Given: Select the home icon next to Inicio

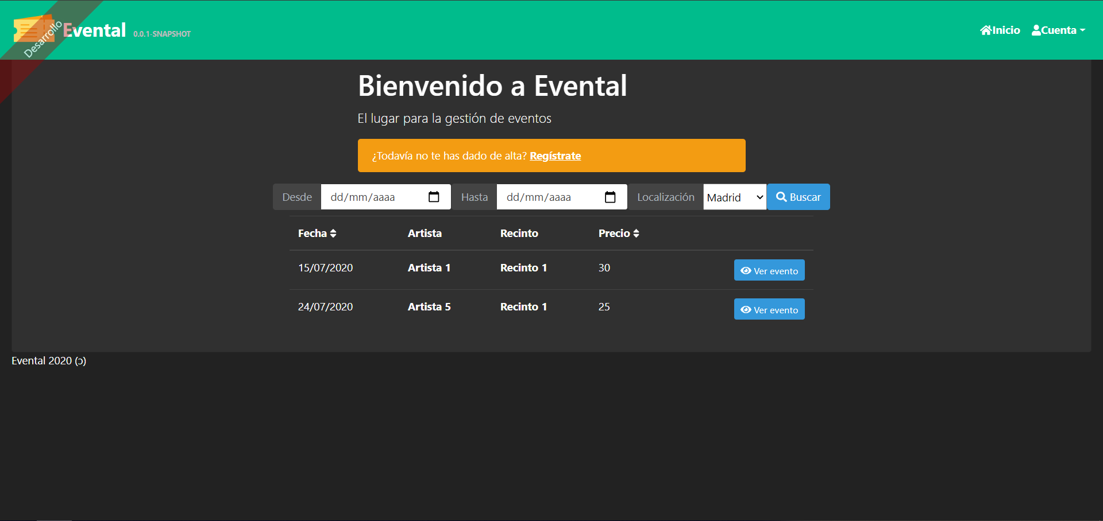Looking at the screenshot, I should click(985, 30).
